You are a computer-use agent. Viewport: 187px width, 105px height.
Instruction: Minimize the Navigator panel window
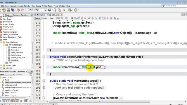point(32,71)
